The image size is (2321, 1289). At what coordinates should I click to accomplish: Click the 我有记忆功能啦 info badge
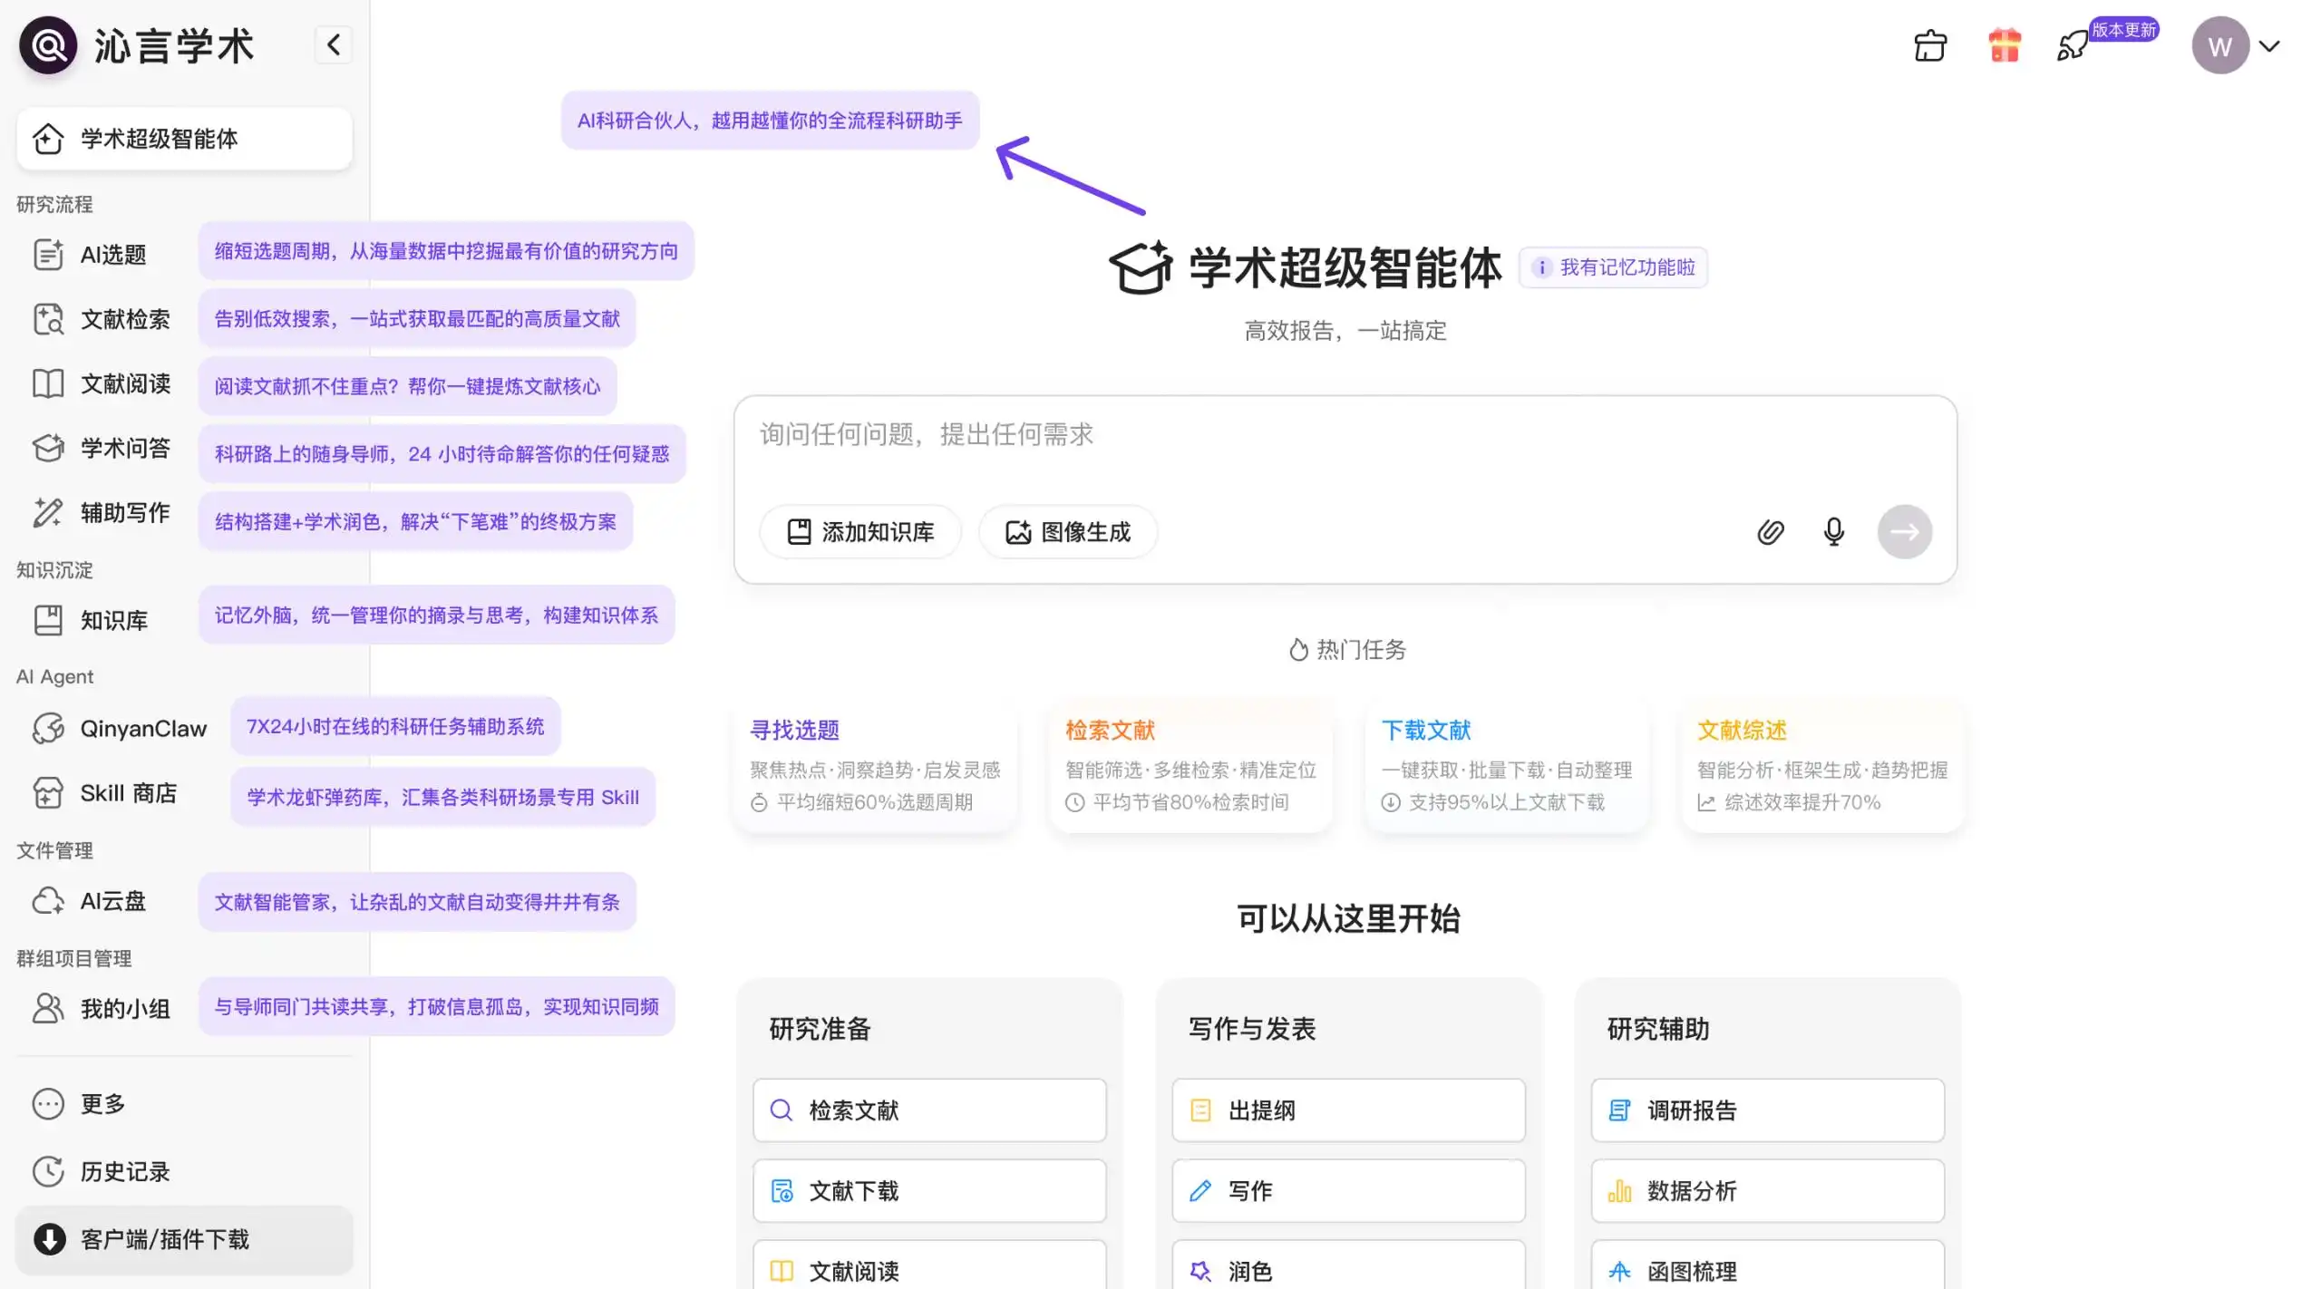[1614, 267]
